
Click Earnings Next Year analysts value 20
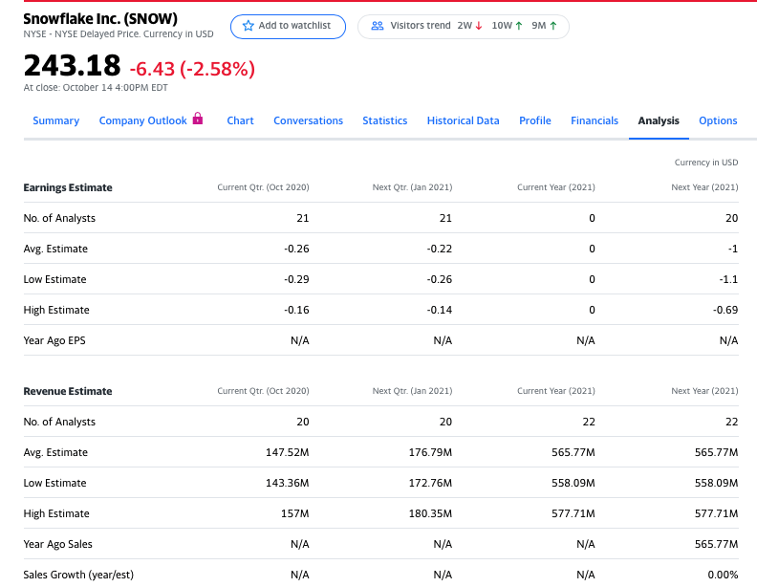coord(732,218)
